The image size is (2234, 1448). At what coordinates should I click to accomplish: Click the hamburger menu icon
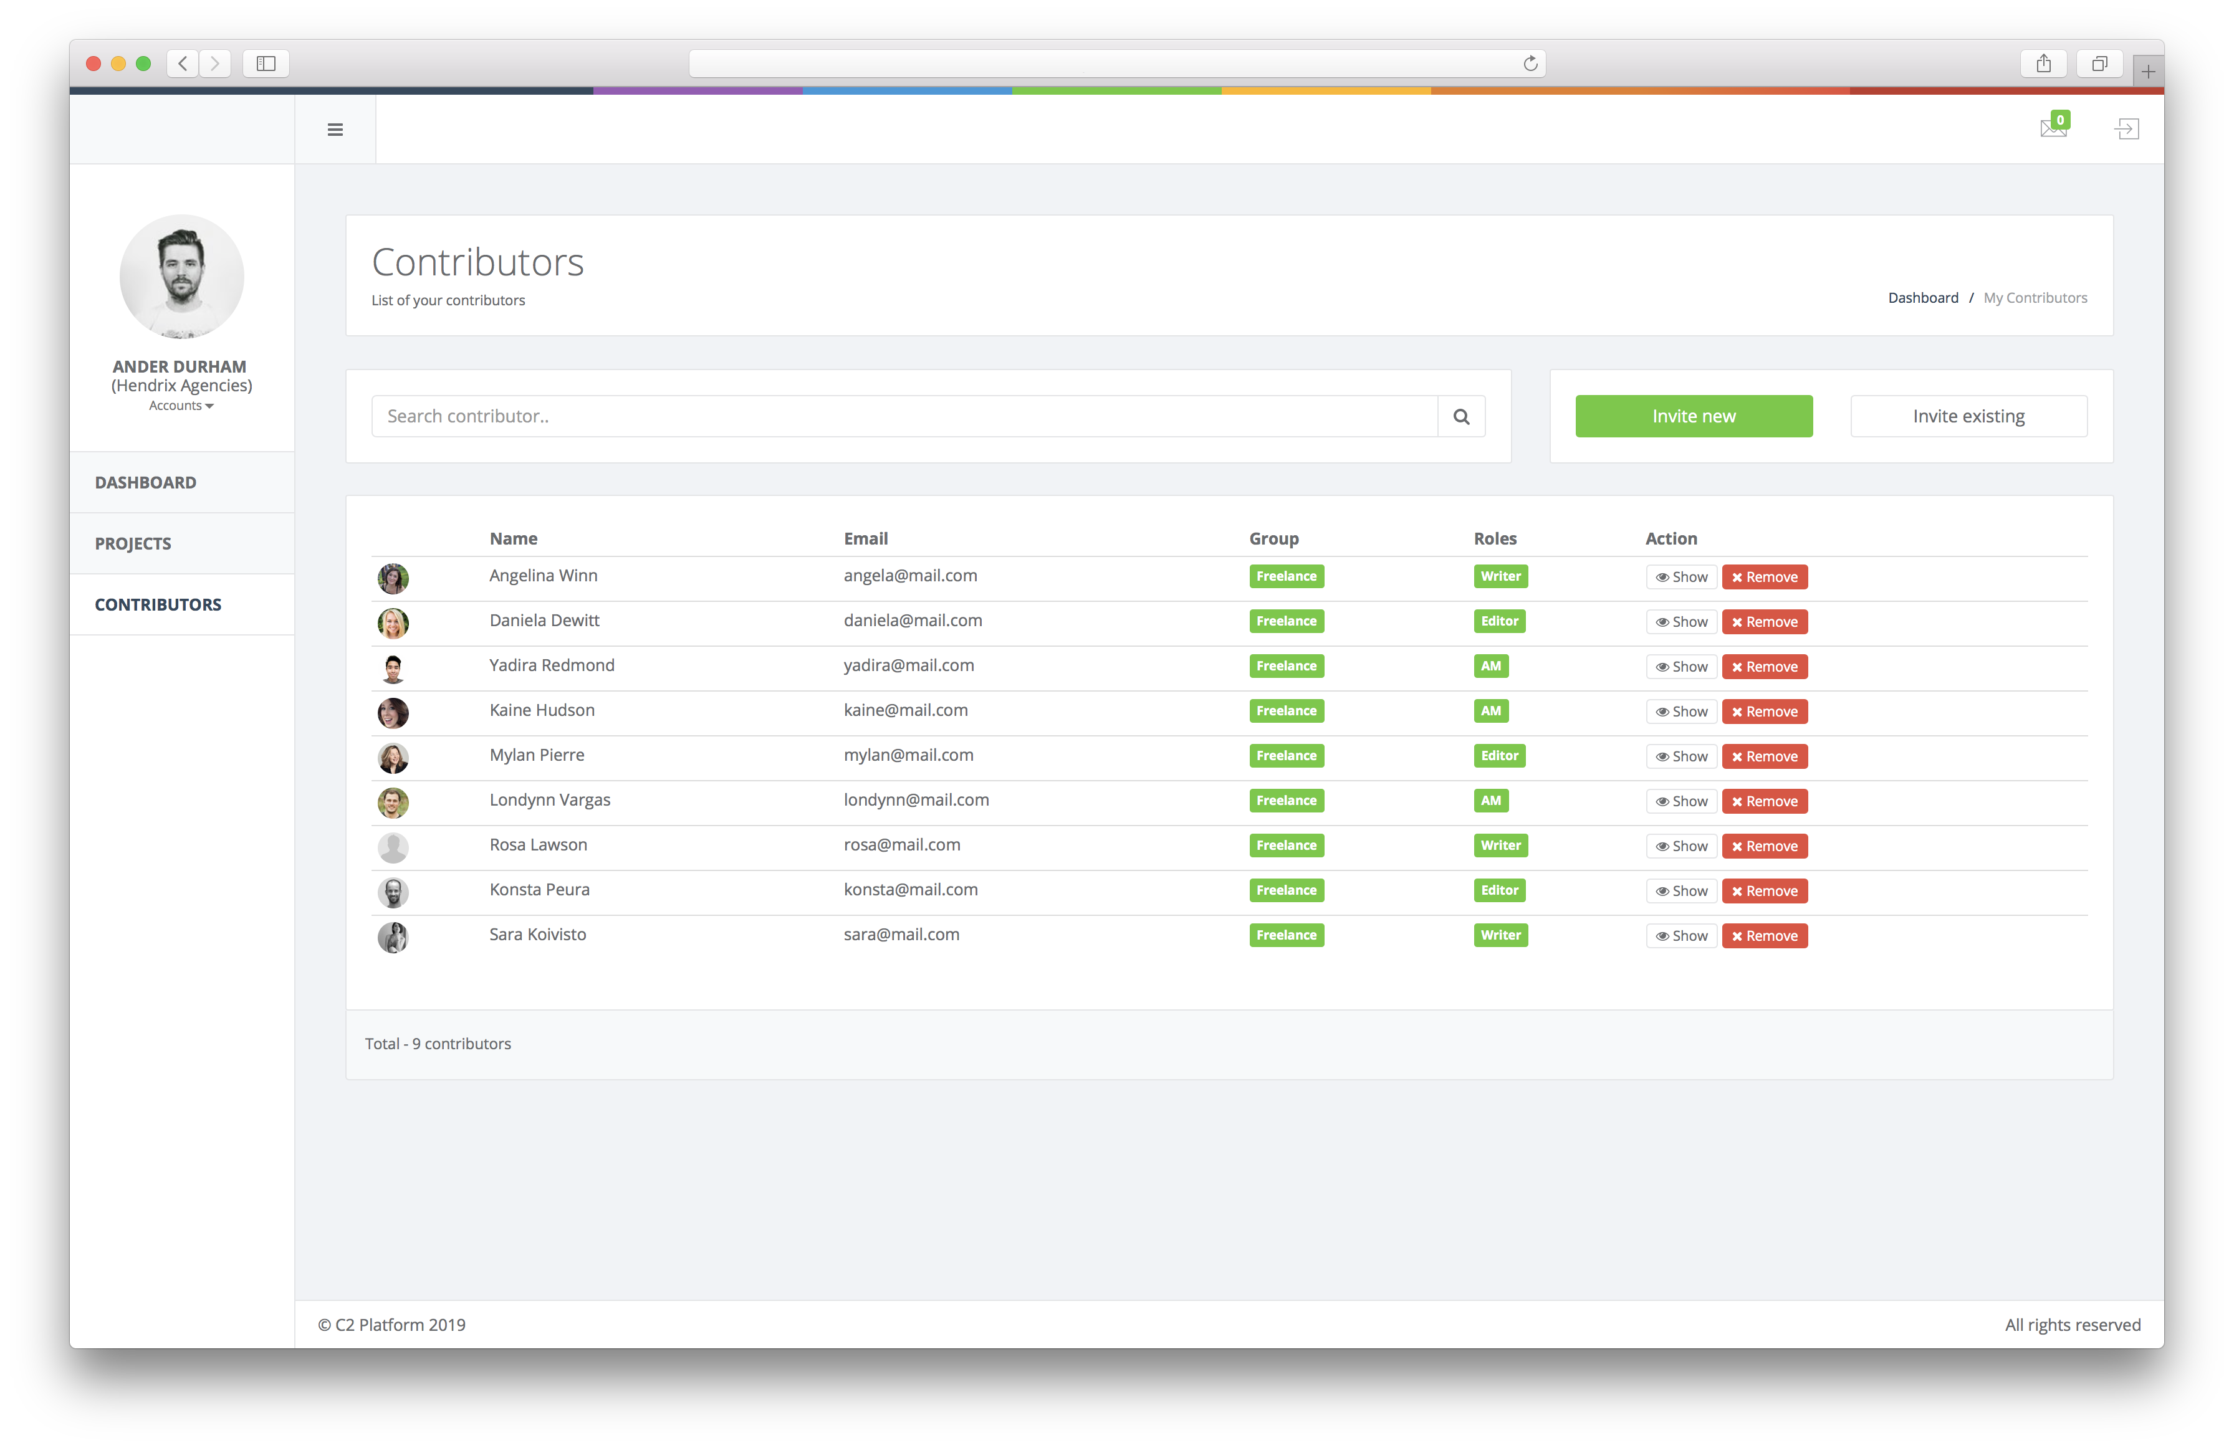coord(335,130)
